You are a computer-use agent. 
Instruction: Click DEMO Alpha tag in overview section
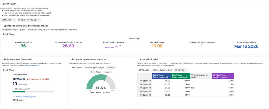pyautogui.click(x=8, y=34)
